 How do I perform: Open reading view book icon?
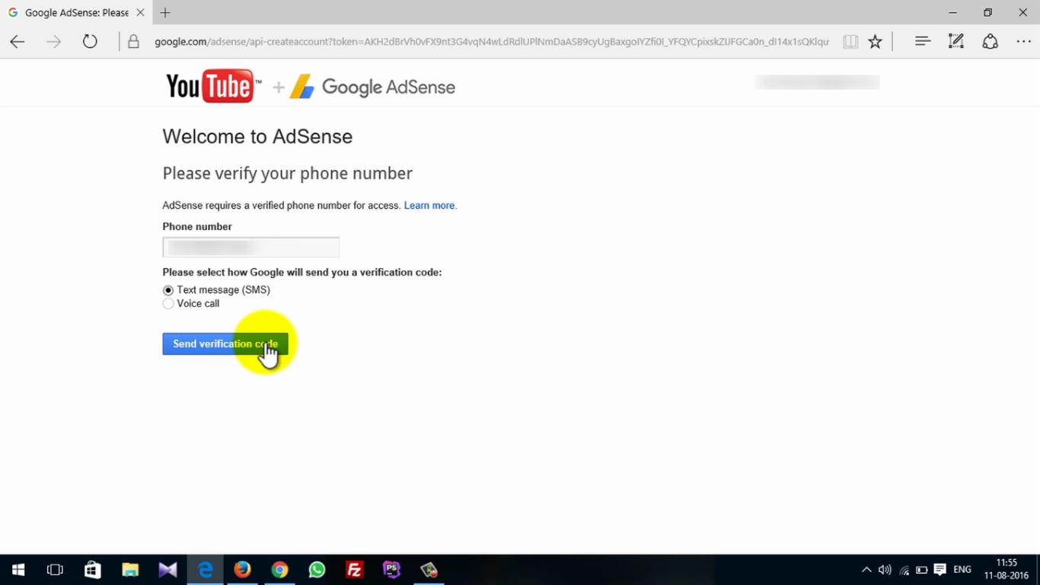[x=850, y=42]
